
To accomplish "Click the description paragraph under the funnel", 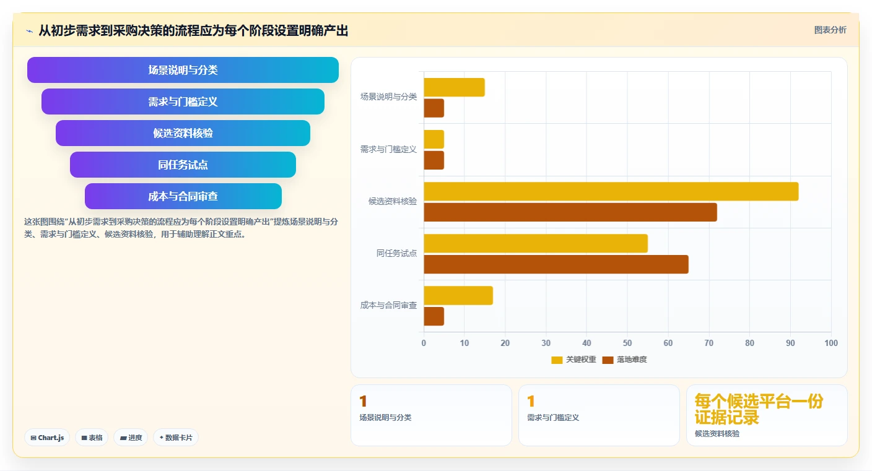I will pyautogui.click(x=181, y=228).
